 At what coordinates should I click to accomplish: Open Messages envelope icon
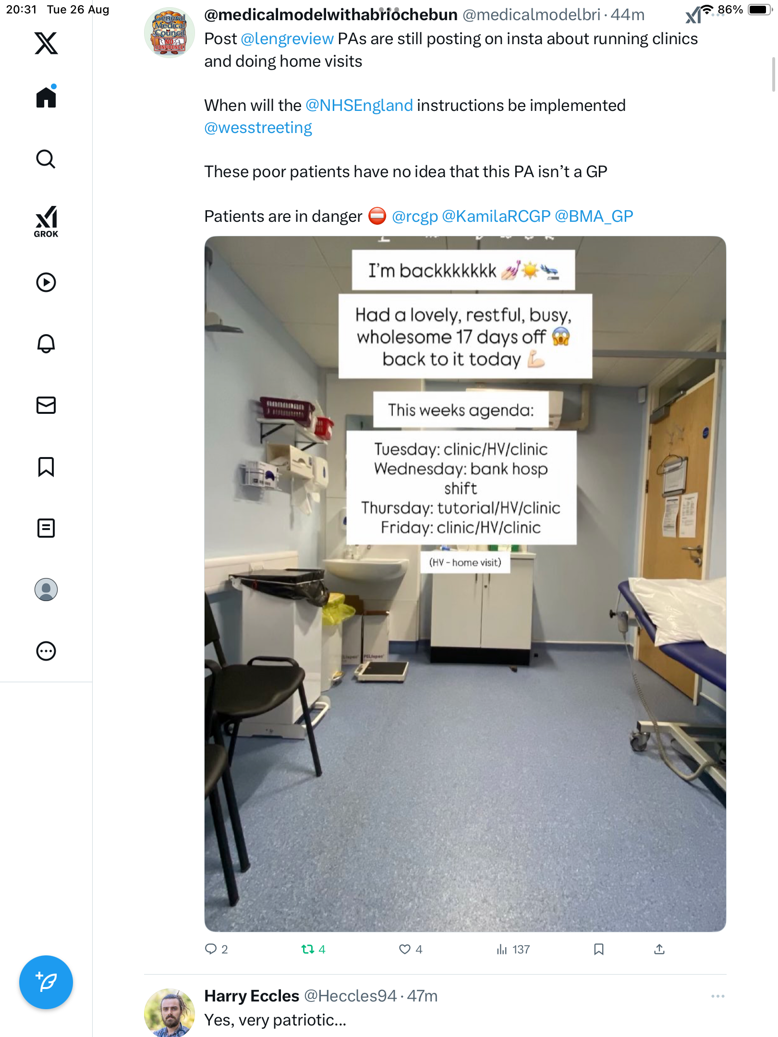46,405
